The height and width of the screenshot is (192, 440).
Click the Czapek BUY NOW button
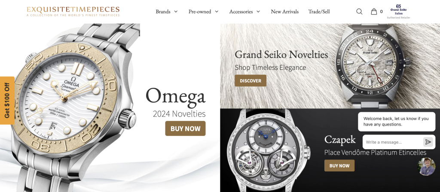339,165
